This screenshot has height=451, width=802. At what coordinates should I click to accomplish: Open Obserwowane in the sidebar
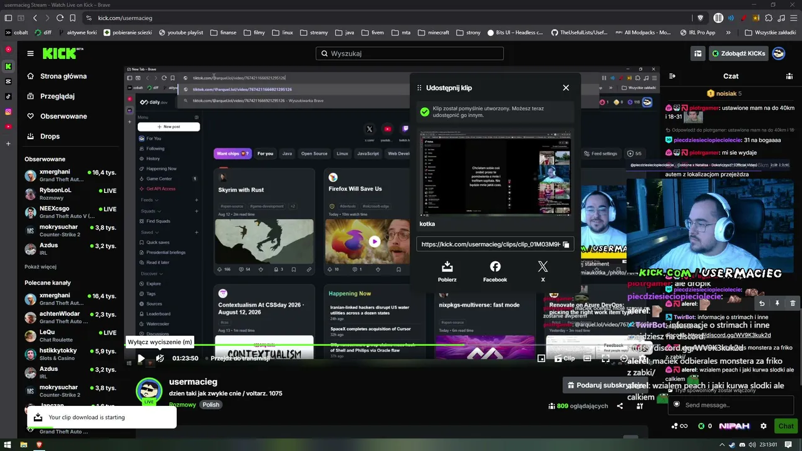(x=63, y=117)
